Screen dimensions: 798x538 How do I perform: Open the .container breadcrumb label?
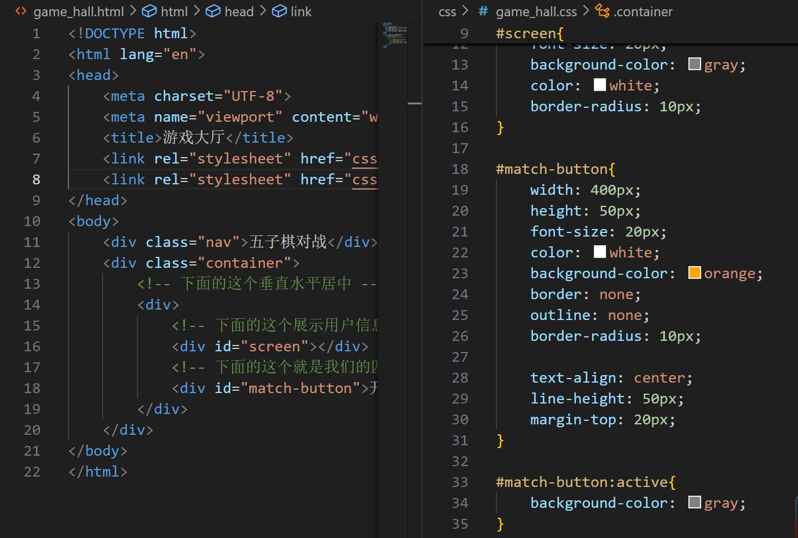click(x=643, y=12)
